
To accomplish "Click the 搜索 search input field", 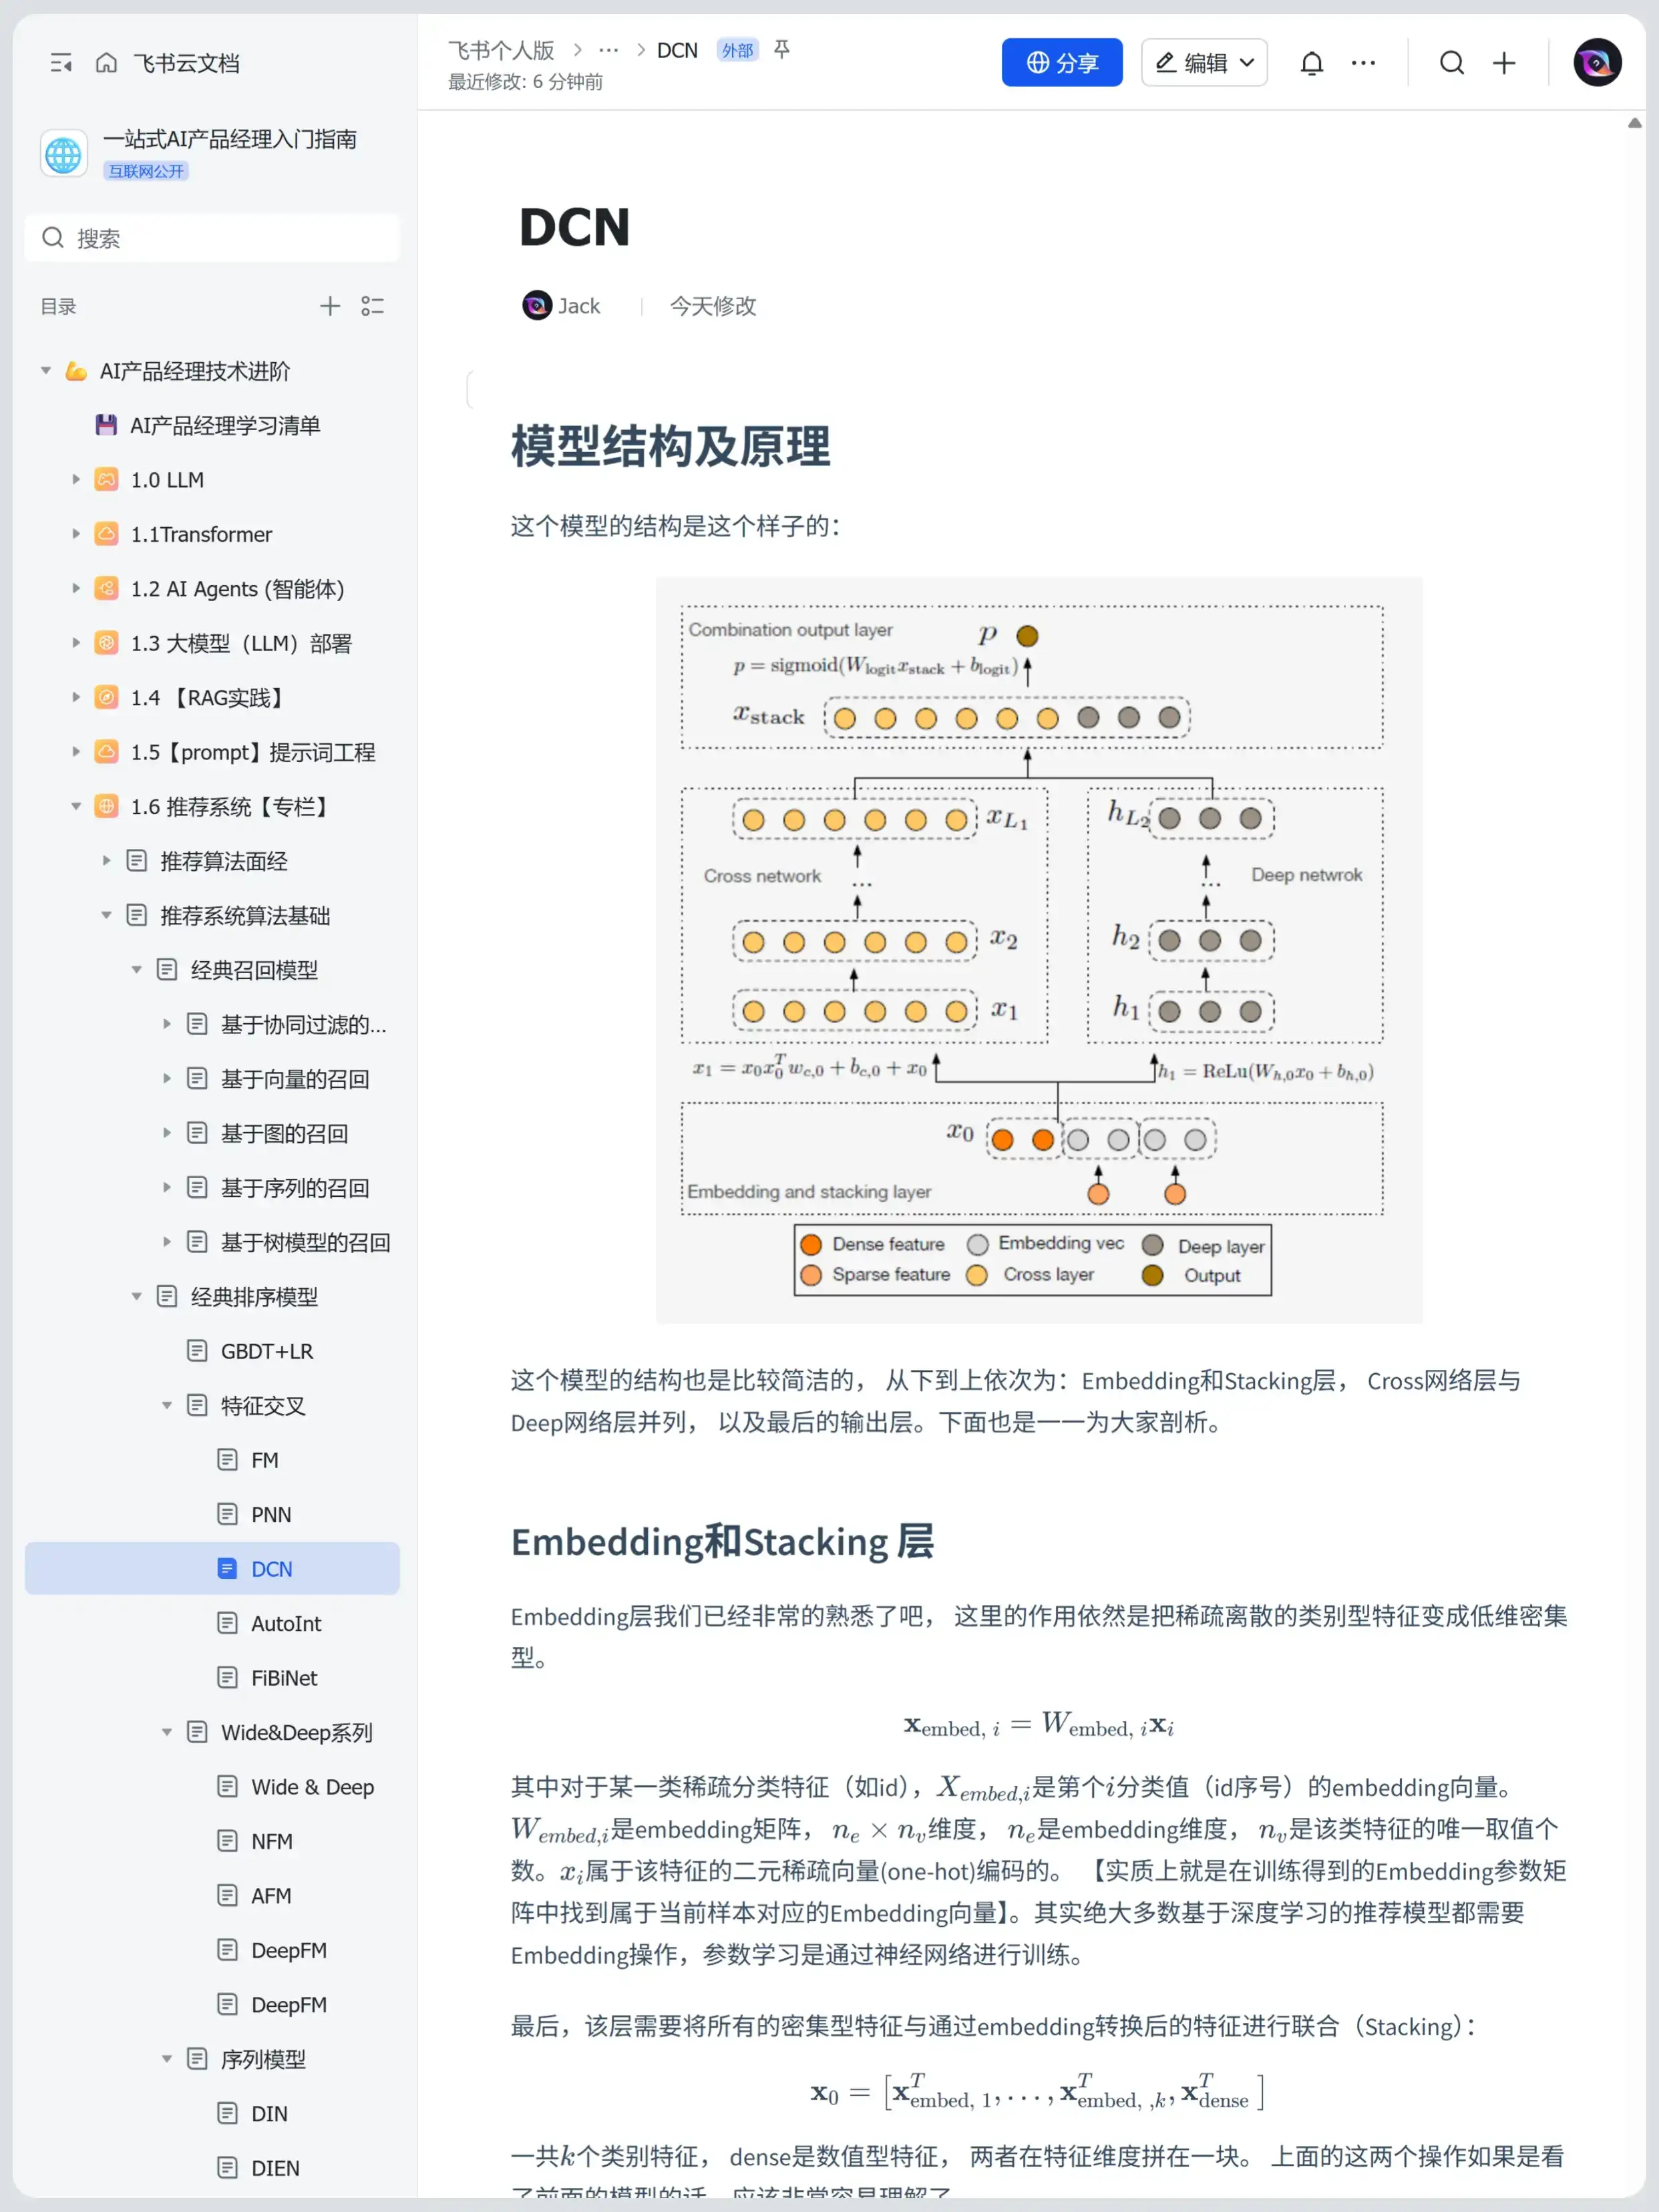I will 212,238.
